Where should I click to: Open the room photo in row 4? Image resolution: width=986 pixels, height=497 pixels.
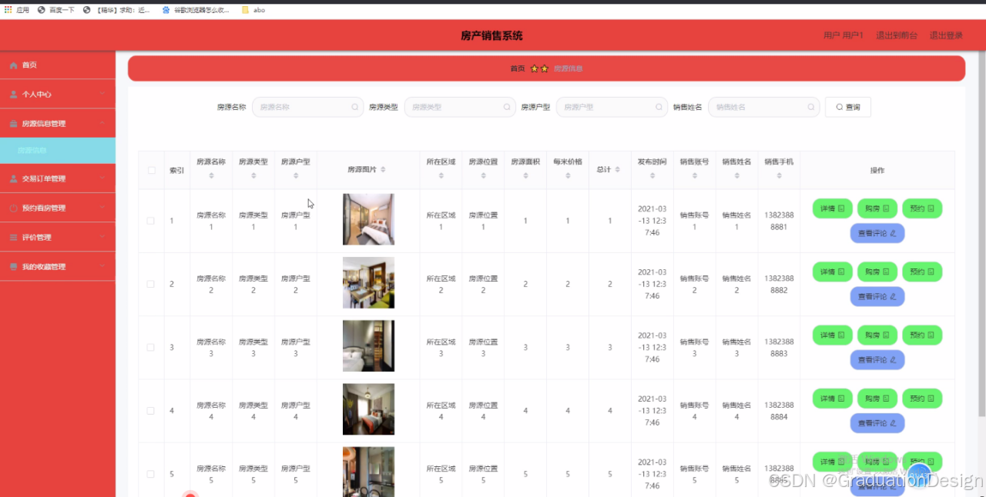click(368, 409)
